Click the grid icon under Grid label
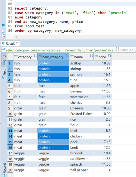 click(3, 64)
